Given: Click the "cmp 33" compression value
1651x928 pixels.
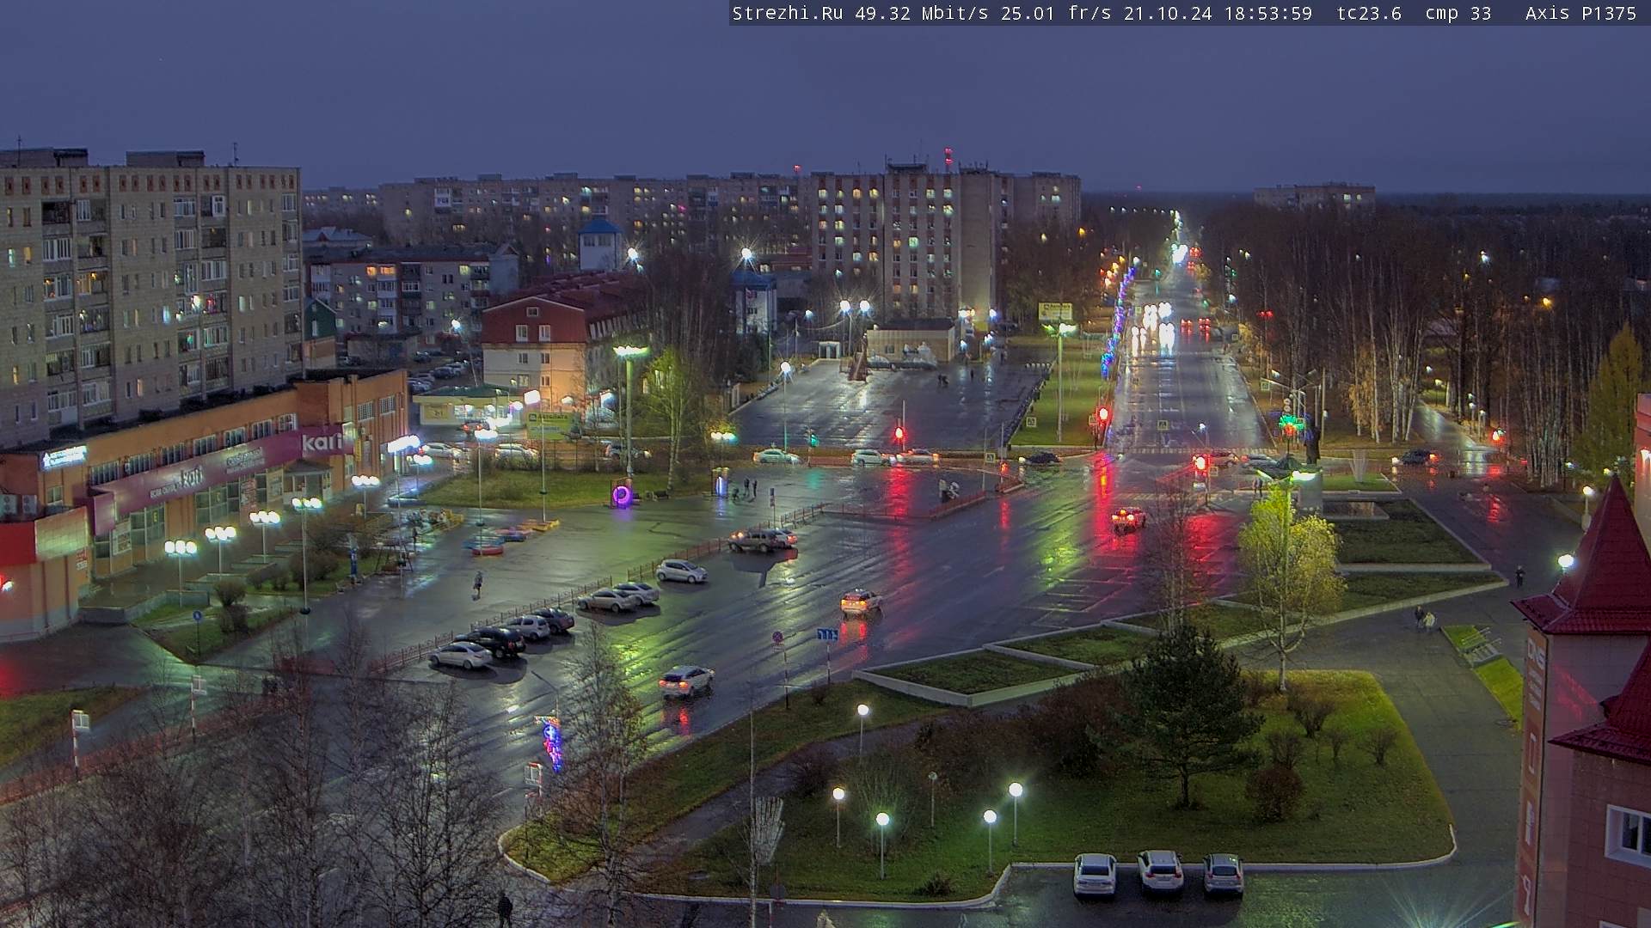Looking at the screenshot, I should [x=1458, y=14].
